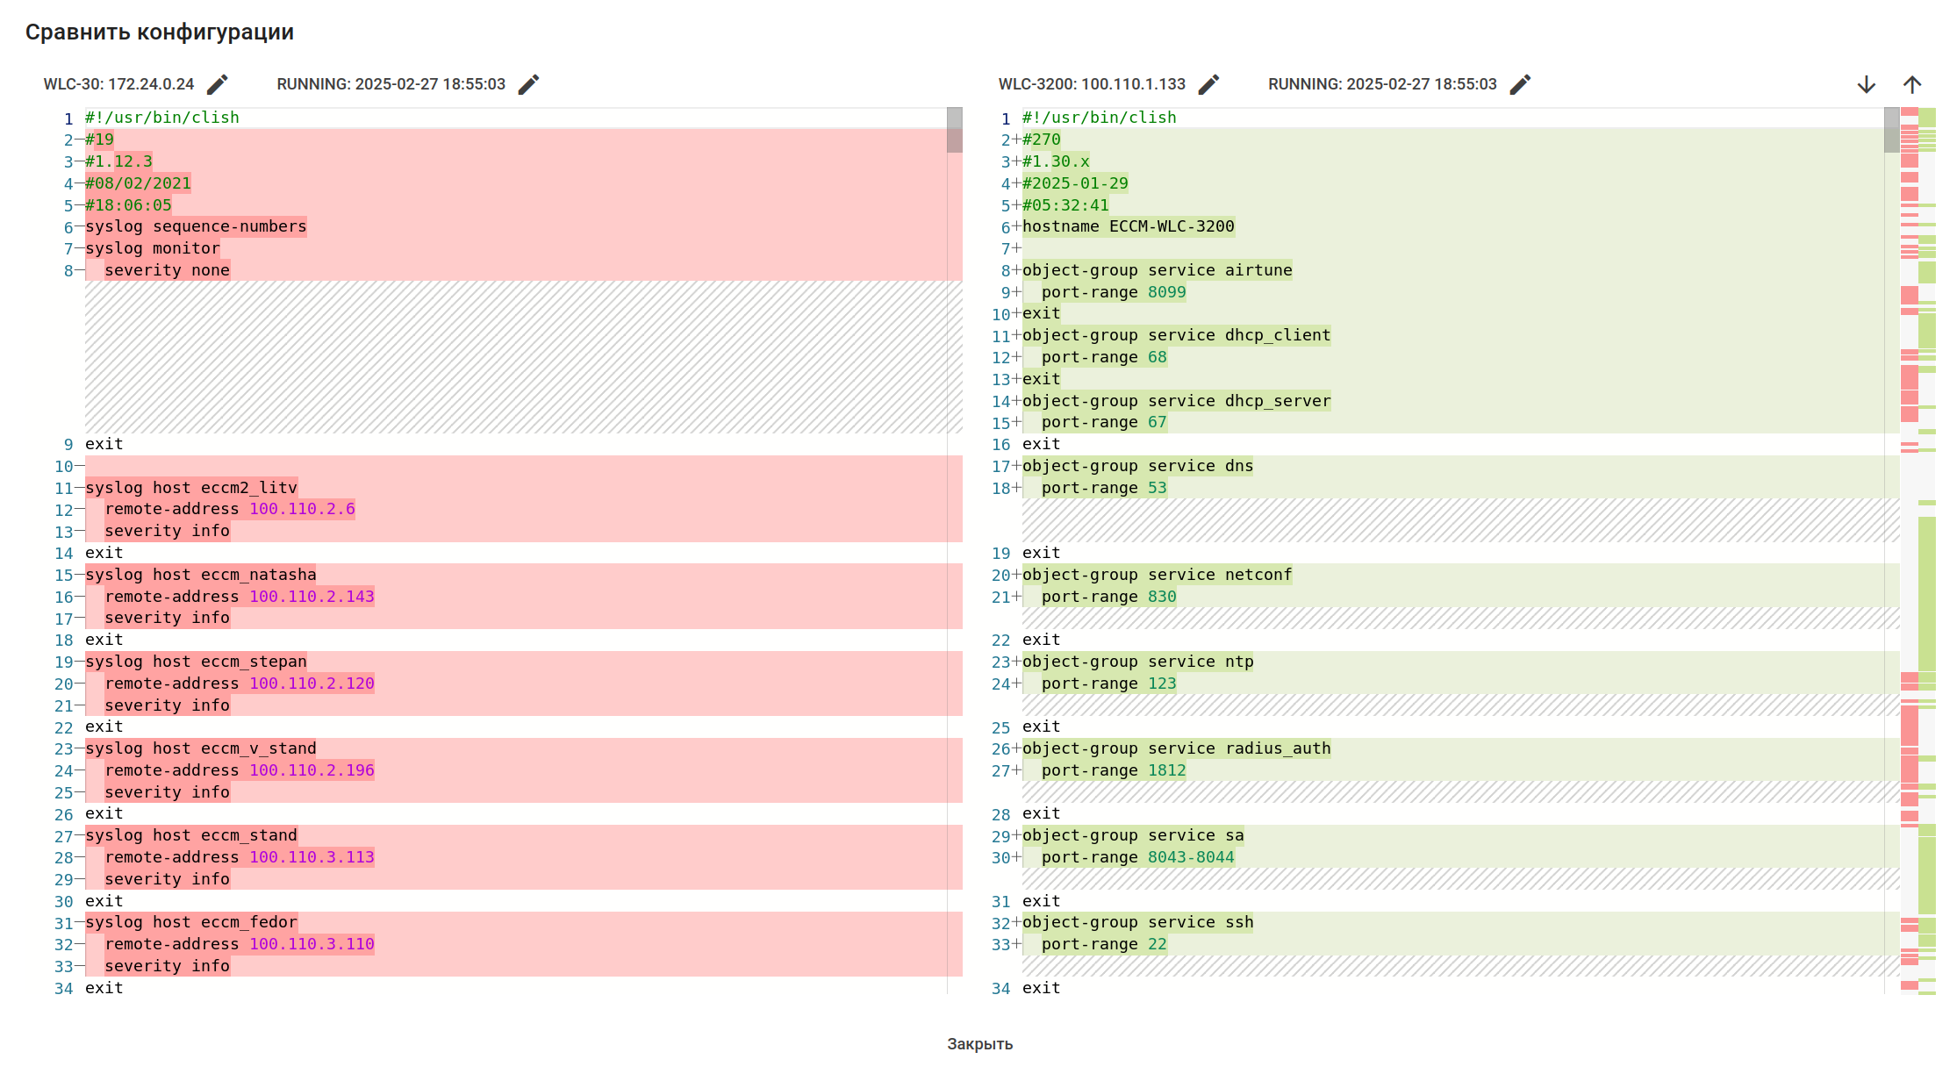Viewport: 1957px width, 1088px height.
Task: Click the left pane scrollbar thumb
Action: [x=955, y=130]
